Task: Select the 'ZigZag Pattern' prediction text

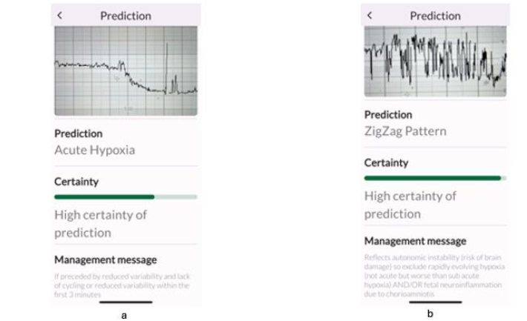Action: tap(405, 130)
